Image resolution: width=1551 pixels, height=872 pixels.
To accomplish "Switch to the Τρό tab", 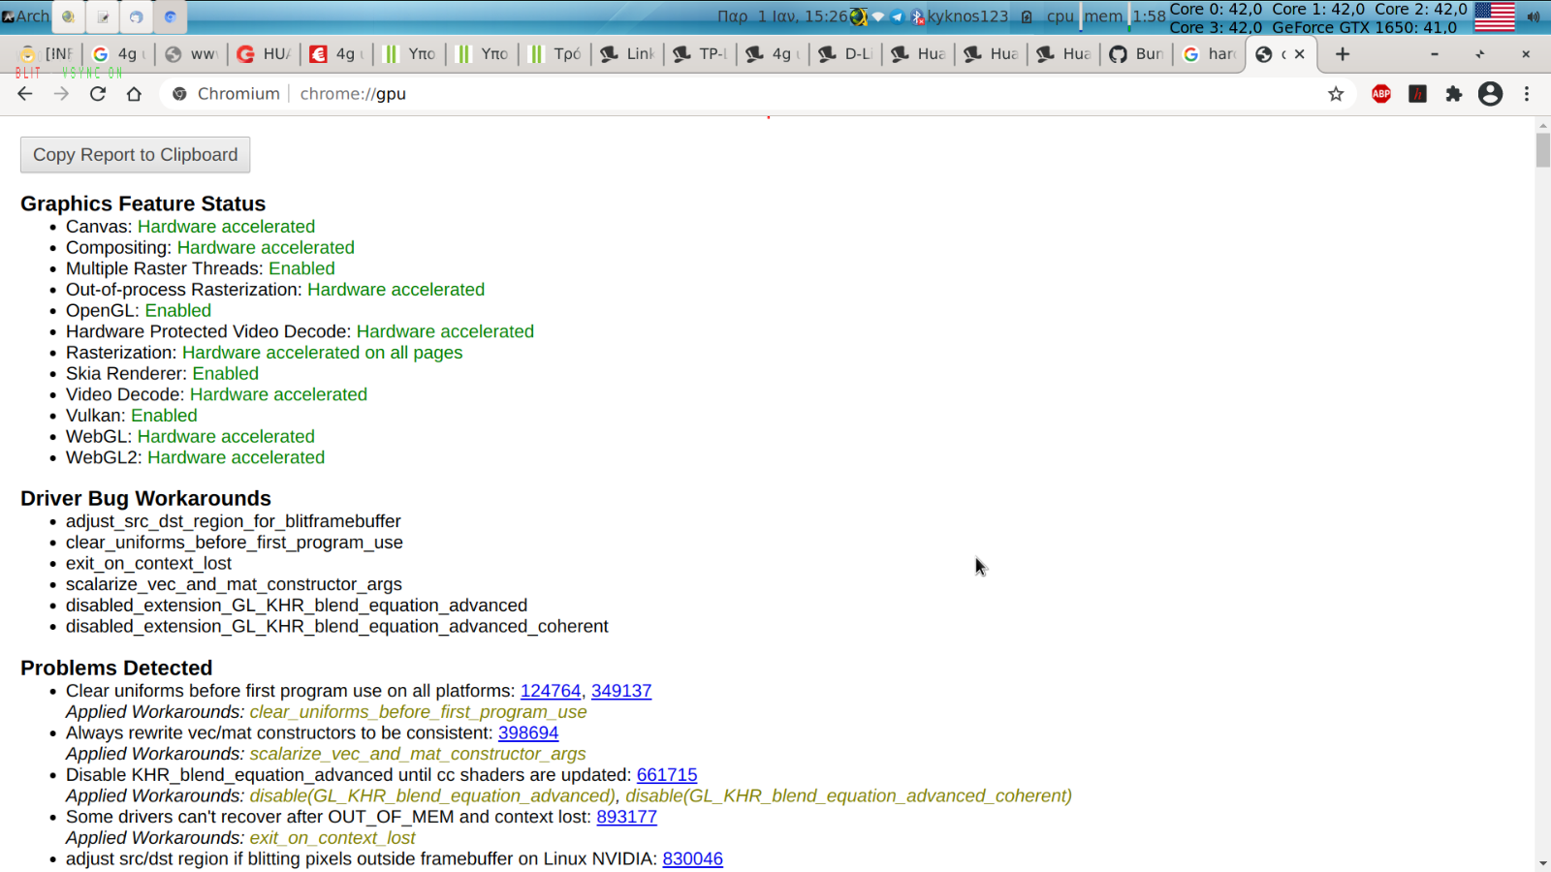I will coord(555,54).
